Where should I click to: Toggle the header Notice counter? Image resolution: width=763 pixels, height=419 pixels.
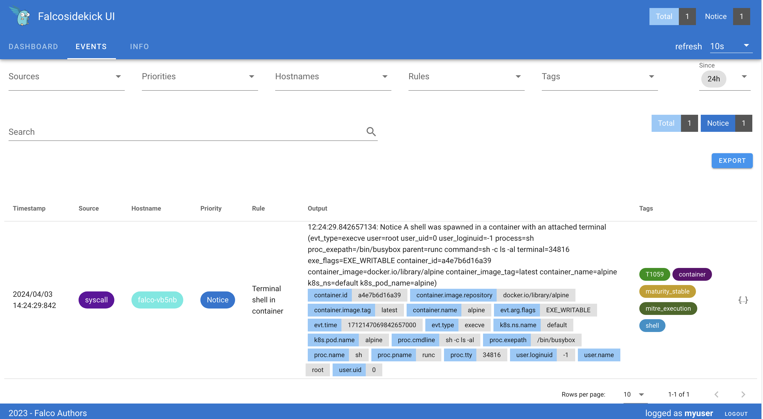click(x=715, y=17)
